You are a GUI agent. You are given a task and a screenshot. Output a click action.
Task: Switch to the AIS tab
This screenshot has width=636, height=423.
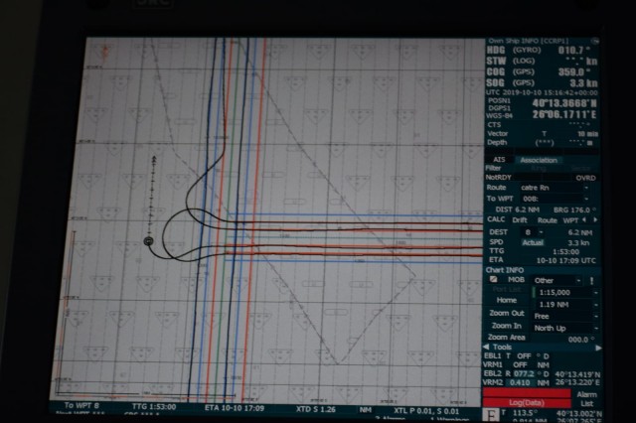tap(499, 160)
